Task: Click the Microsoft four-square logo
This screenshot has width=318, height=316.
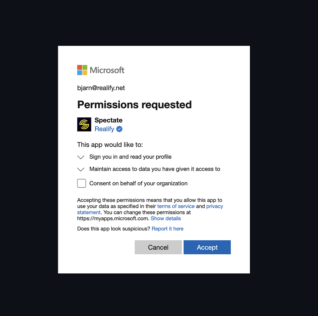Action: [82, 70]
